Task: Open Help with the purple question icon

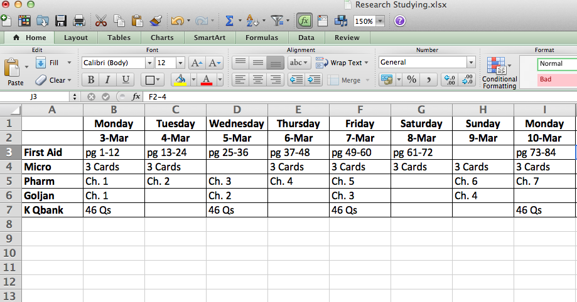Action: 399,21
